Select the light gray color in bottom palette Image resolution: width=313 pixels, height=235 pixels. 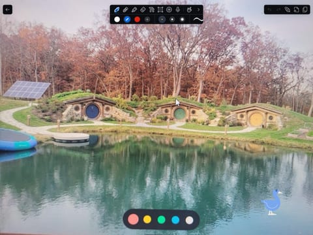[189, 220]
